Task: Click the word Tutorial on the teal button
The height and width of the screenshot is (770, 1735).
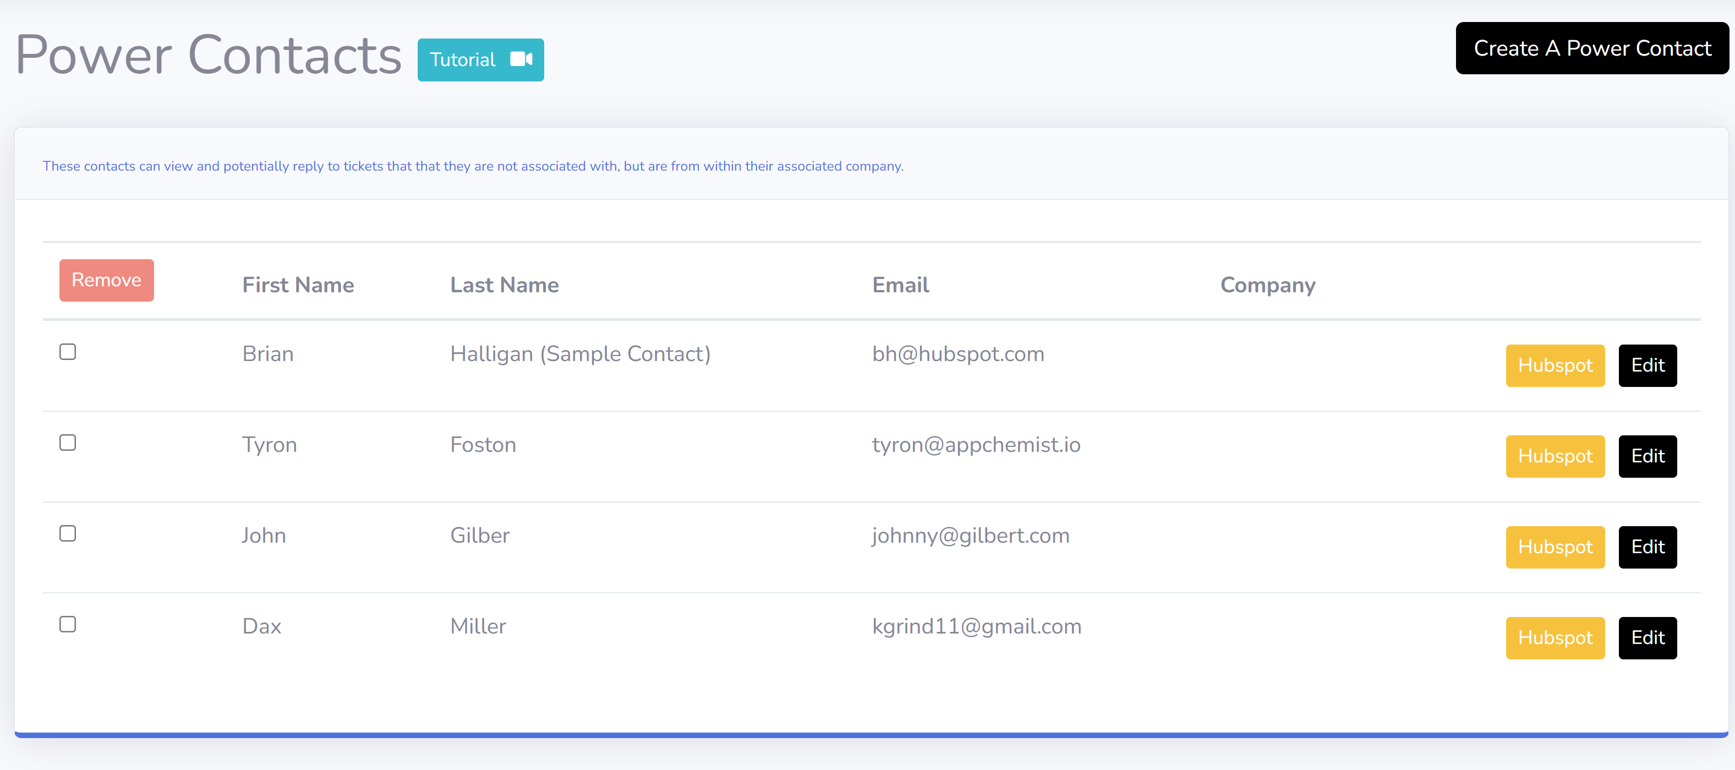Action: pos(463,60)
